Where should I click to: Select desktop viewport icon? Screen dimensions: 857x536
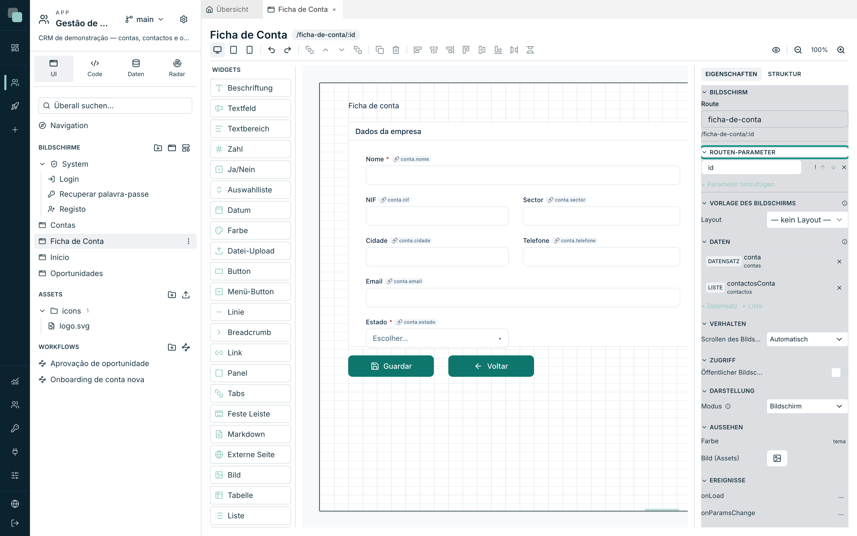(217, 50)
